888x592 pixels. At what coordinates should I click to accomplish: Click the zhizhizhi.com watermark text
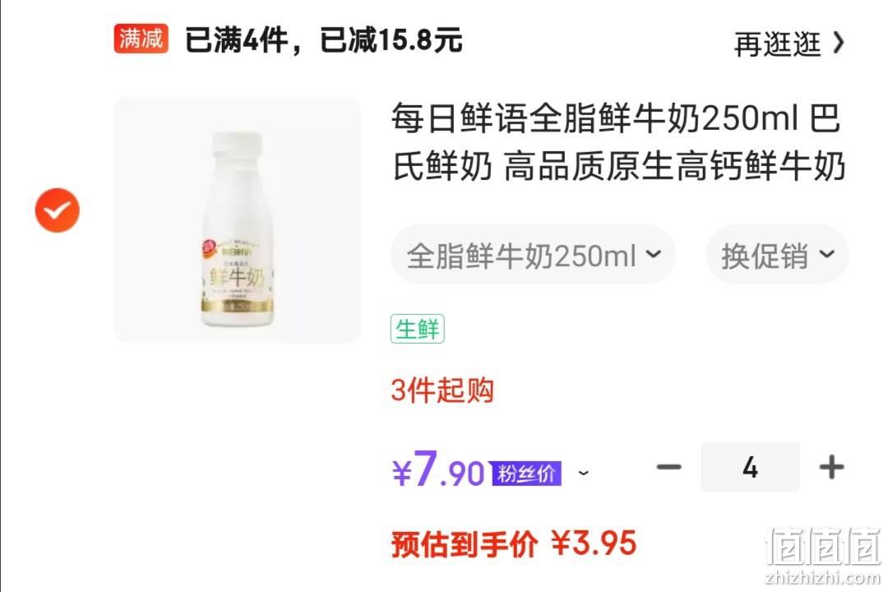[823, 578]
